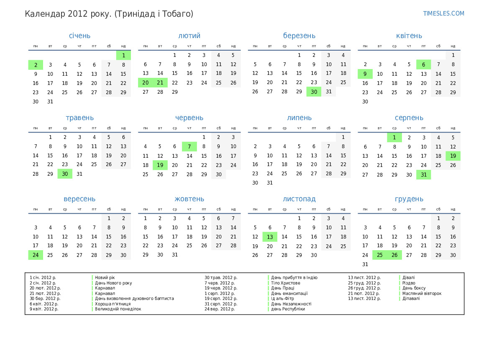The image size is (489, 346).
Task: Click legend entry 'Тіло Христове'
Action: [x=285, y=283]
